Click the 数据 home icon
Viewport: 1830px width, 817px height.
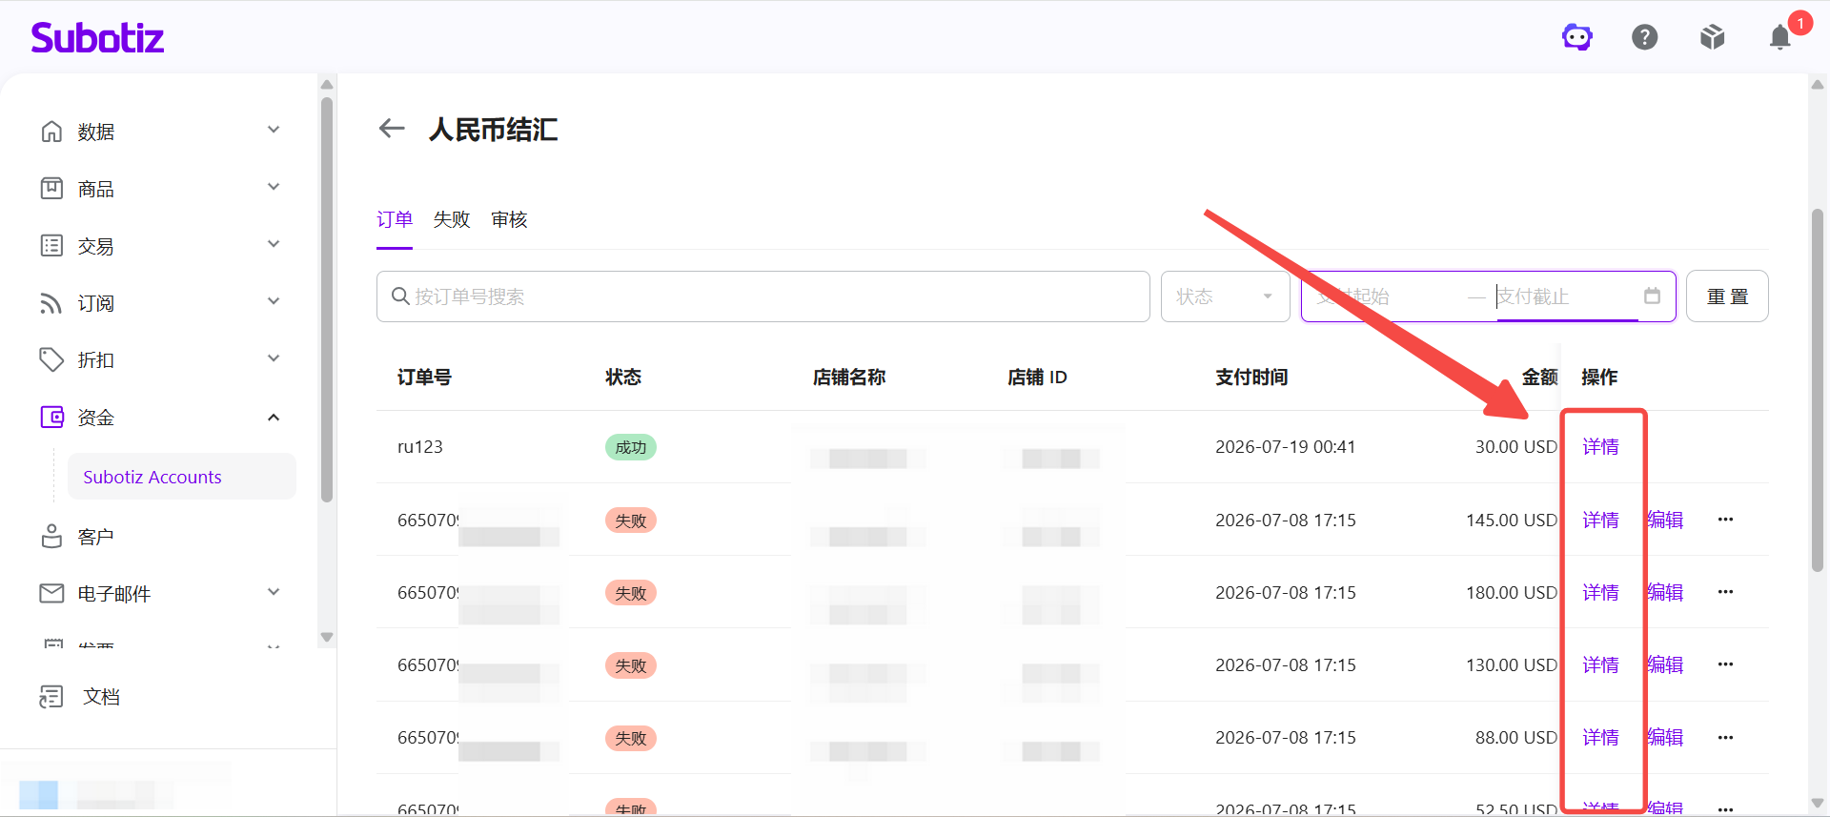tap(51, 131)
